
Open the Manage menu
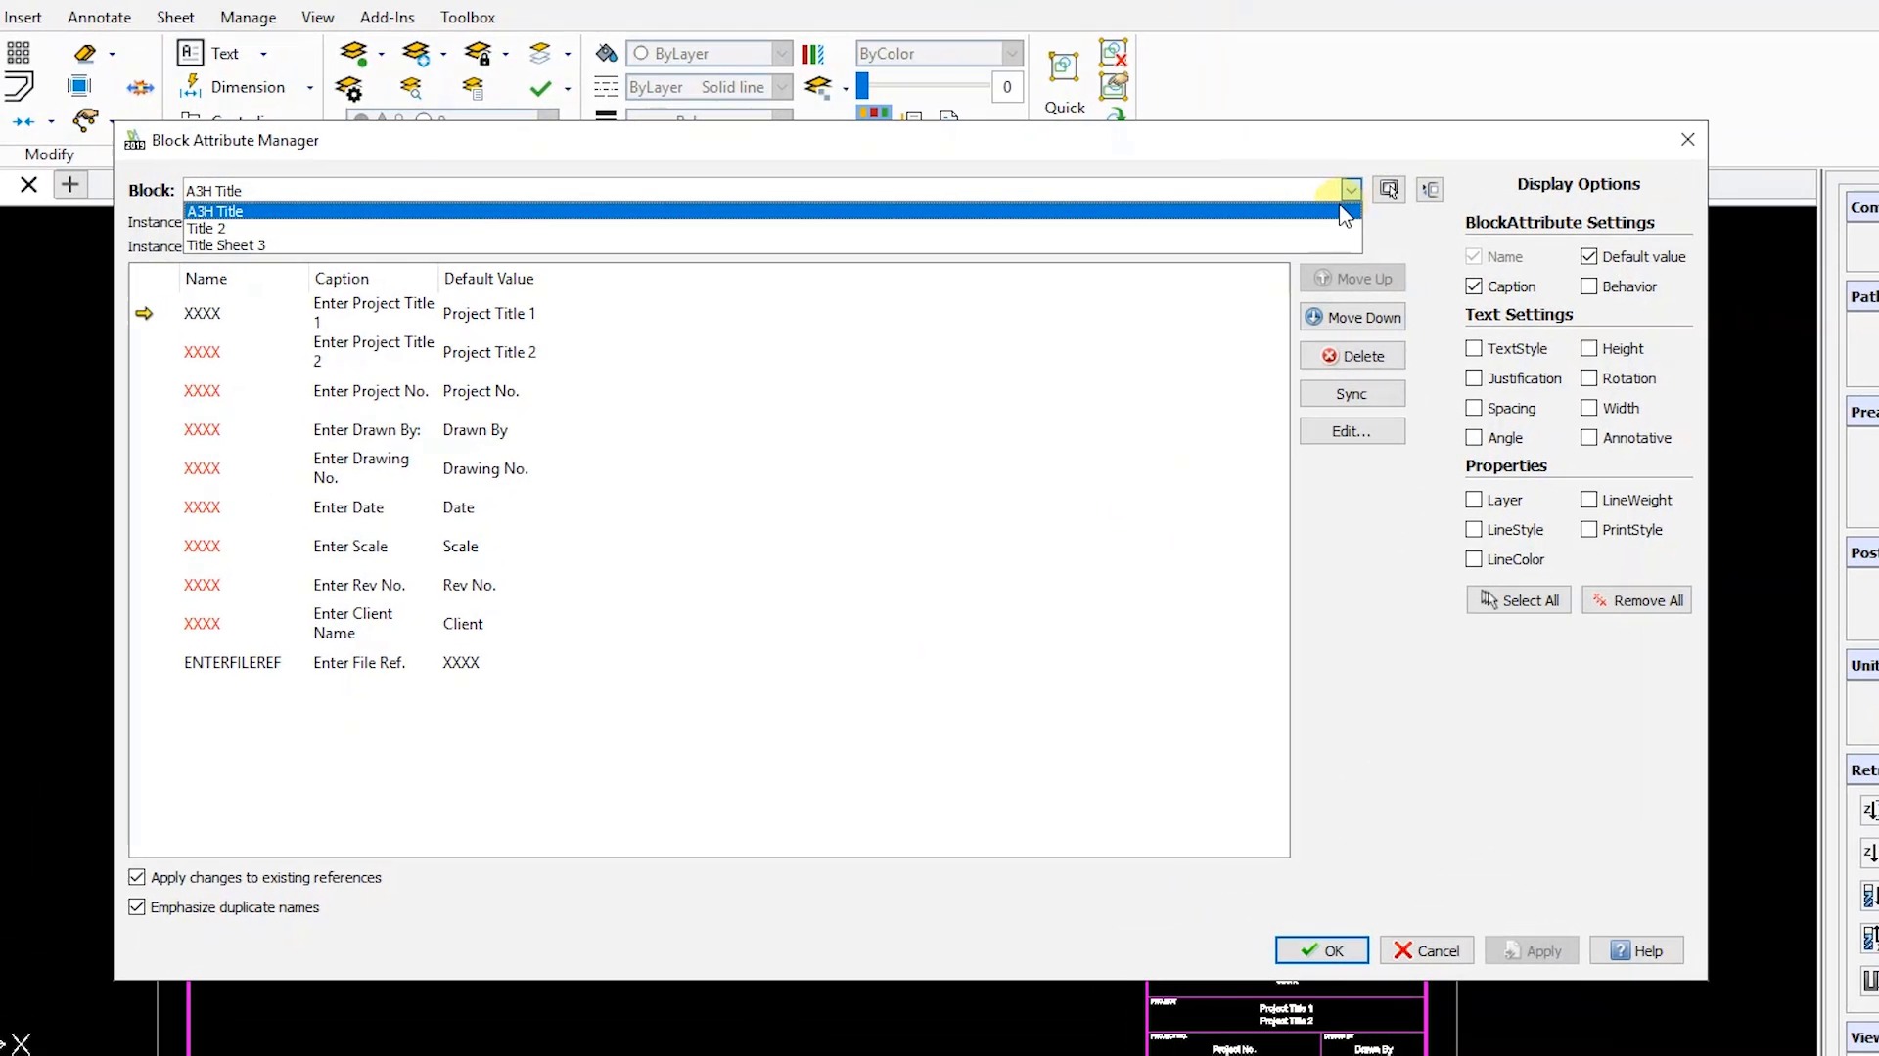tap(248, 17)
